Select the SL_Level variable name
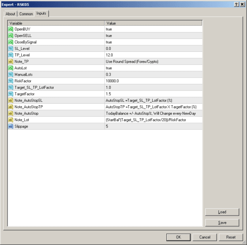247x245 pixels. (x=22, y=49)
